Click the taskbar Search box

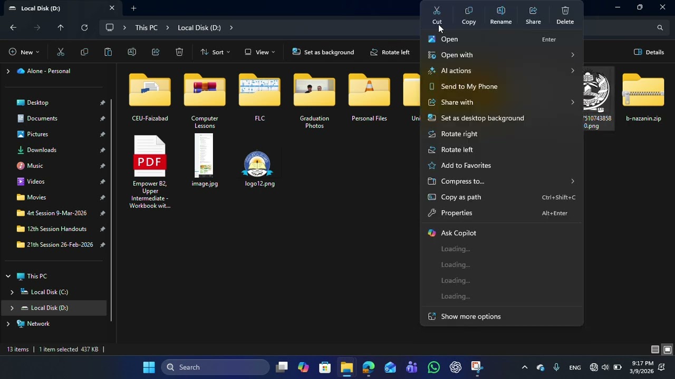pyautogui.click(x=215, y=367)
